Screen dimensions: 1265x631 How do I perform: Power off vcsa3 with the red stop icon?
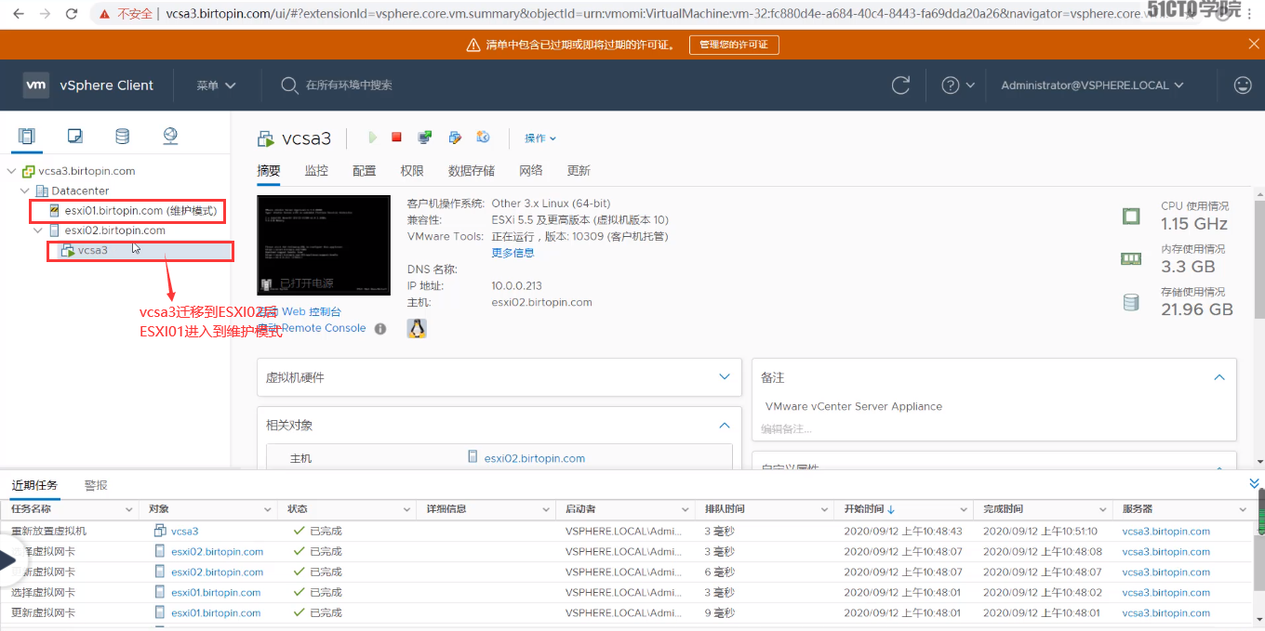(396, 138)
